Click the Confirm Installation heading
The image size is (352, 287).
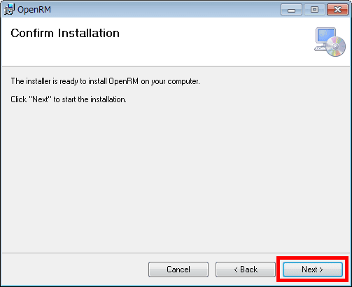(65, 33)
